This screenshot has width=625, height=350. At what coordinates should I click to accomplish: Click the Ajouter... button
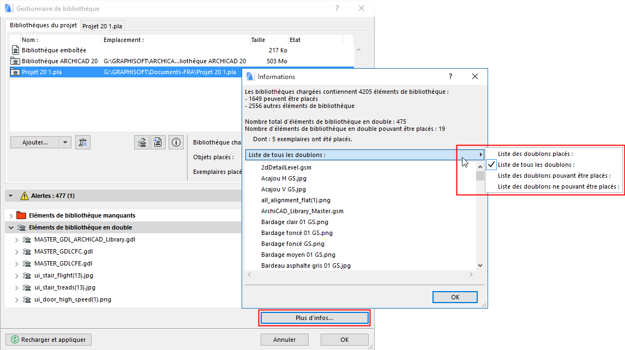click(35, 142)
